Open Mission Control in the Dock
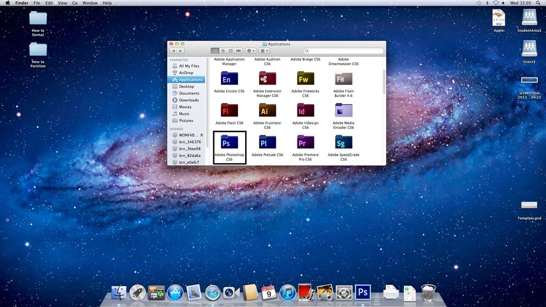546x307 pixels. (157, 293)
